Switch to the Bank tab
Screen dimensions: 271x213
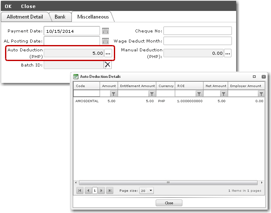(61, 17)
